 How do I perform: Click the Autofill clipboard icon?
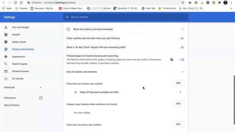[6, 34]
